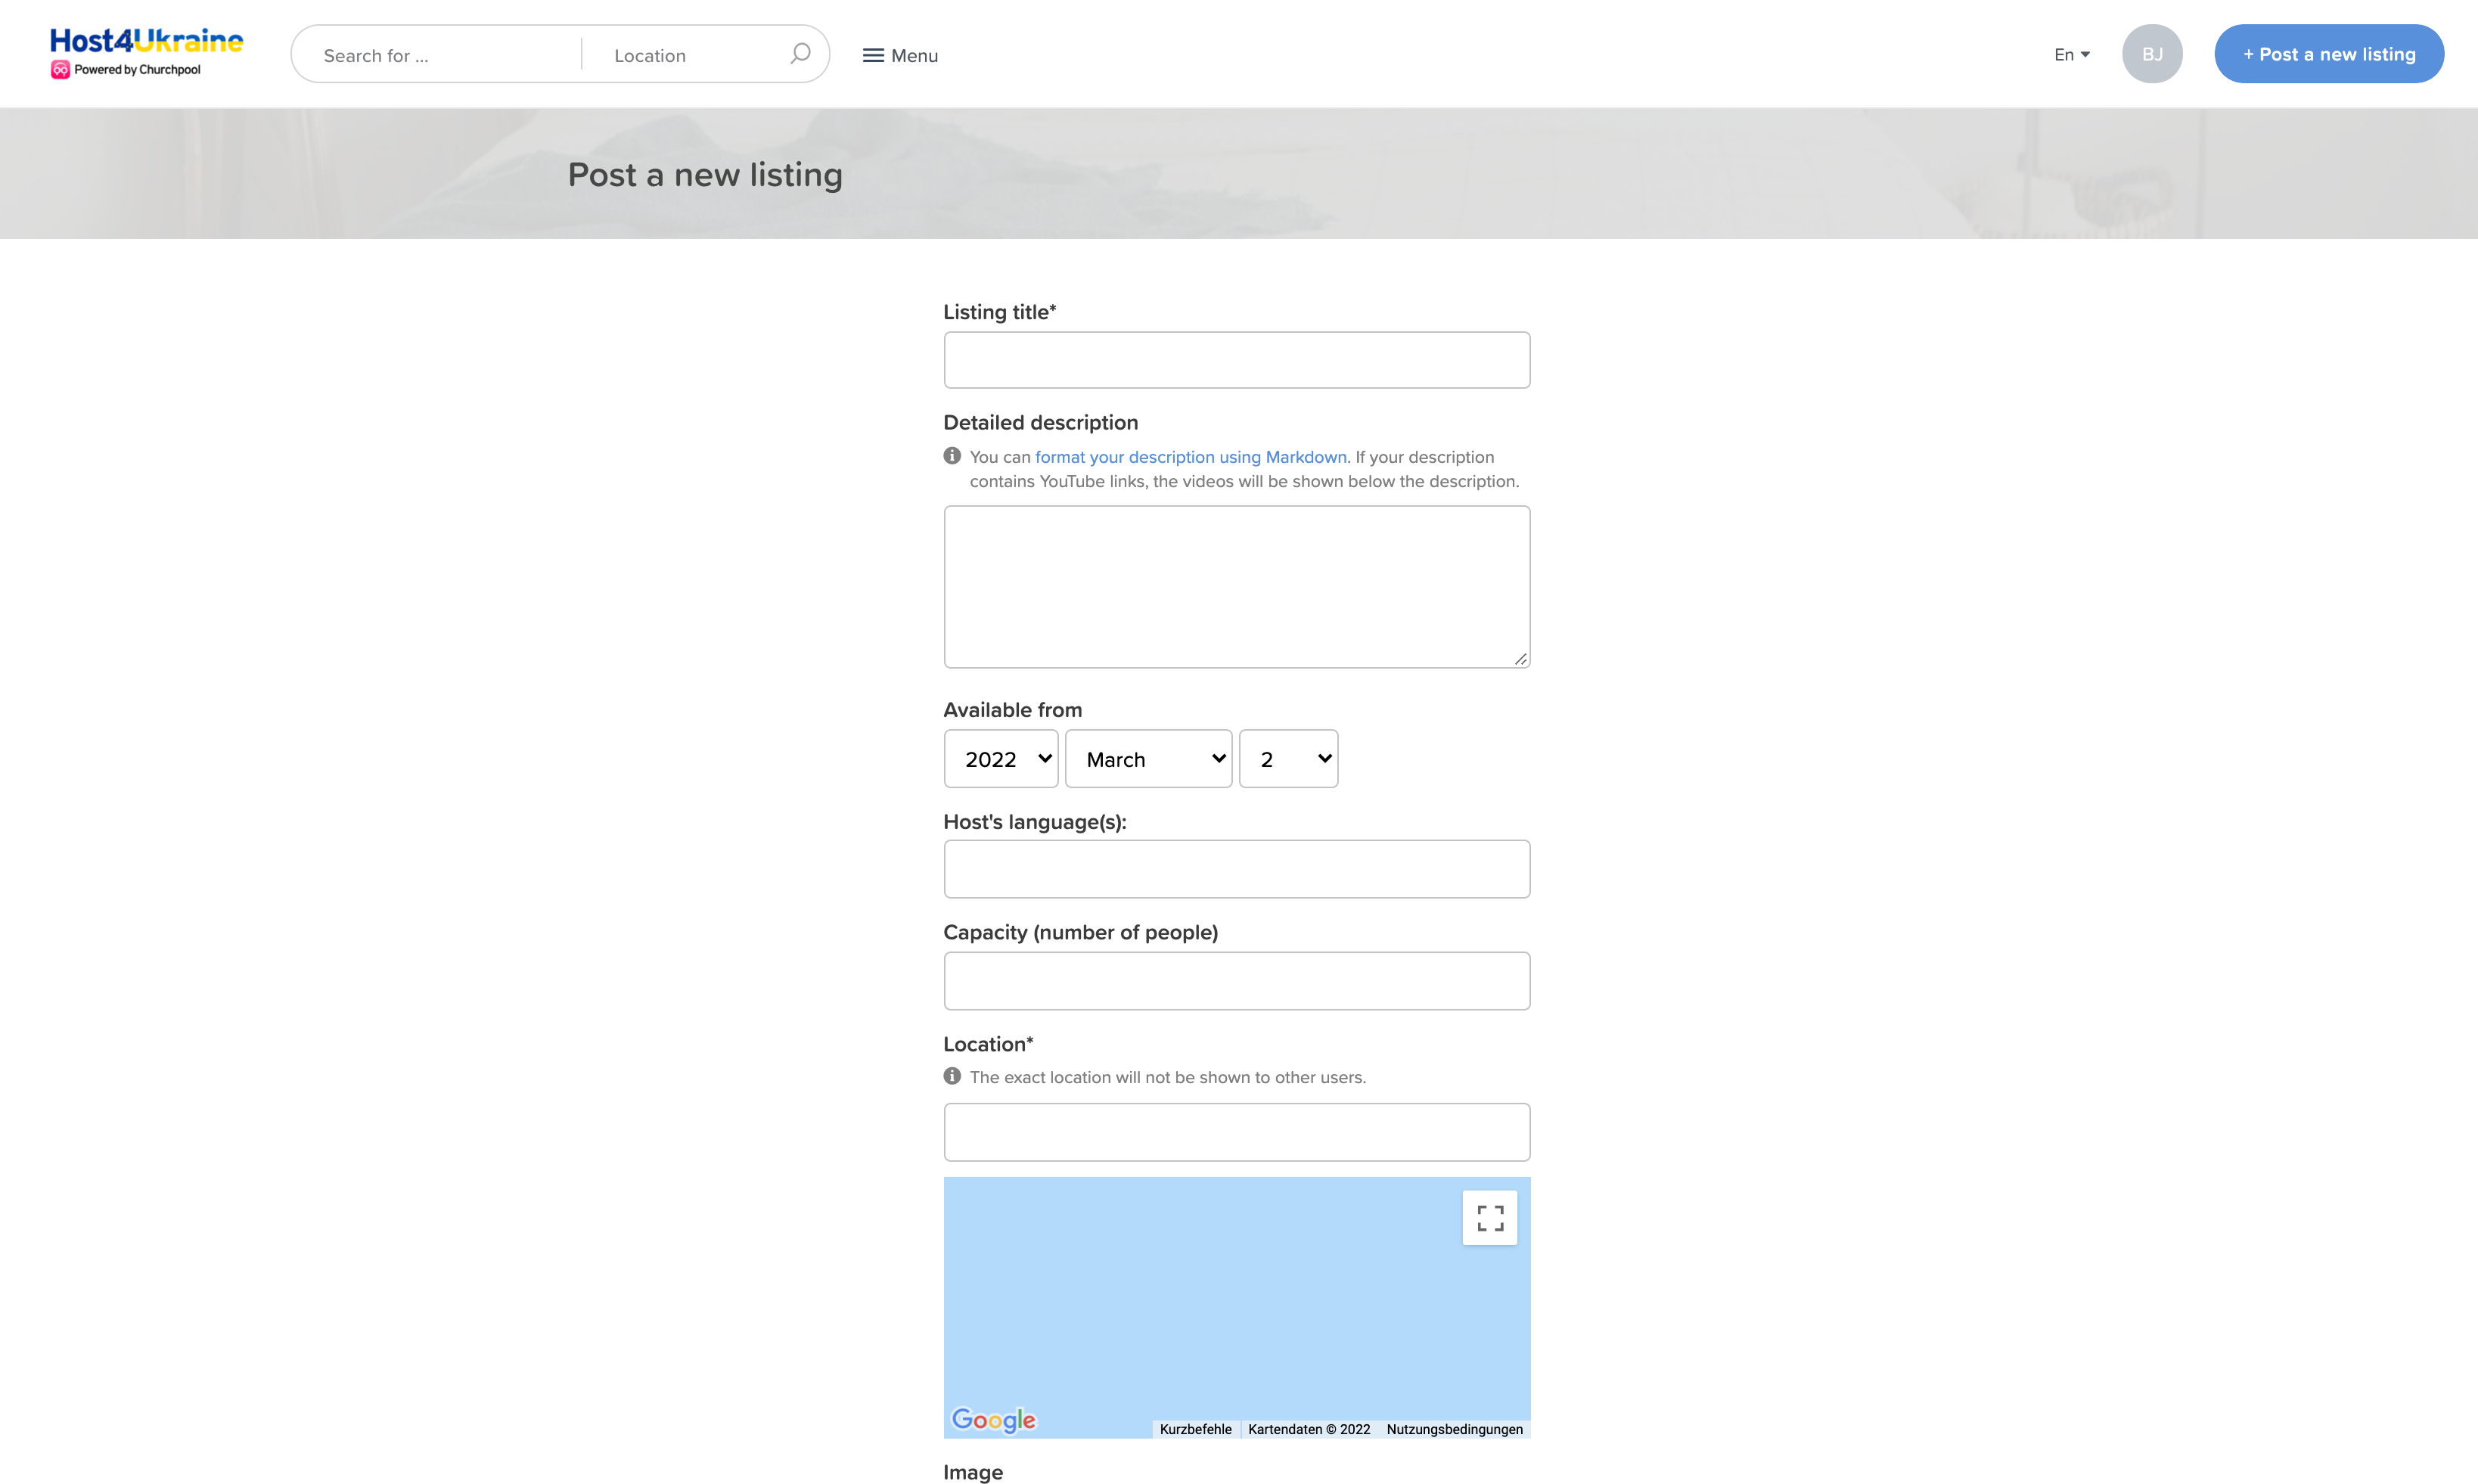
Task: Click the Kurzbefehle map shortcut button
Action: [1195, 1429]
